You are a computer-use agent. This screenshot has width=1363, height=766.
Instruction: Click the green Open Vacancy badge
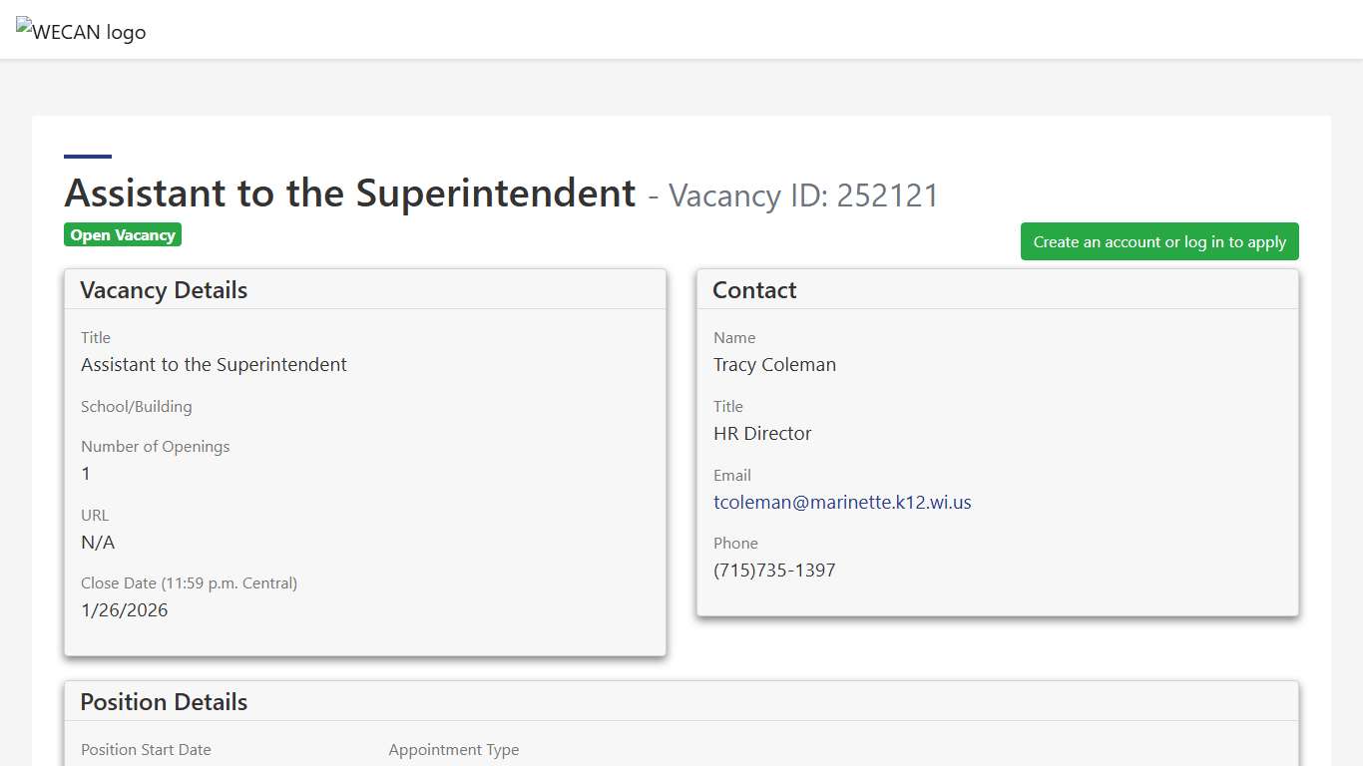[123, 235]
